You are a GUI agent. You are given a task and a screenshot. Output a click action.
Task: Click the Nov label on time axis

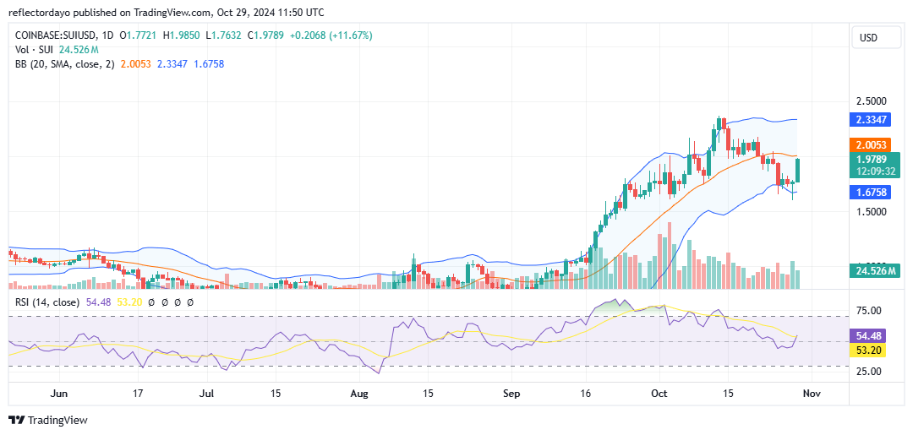(x=812, y=394)
